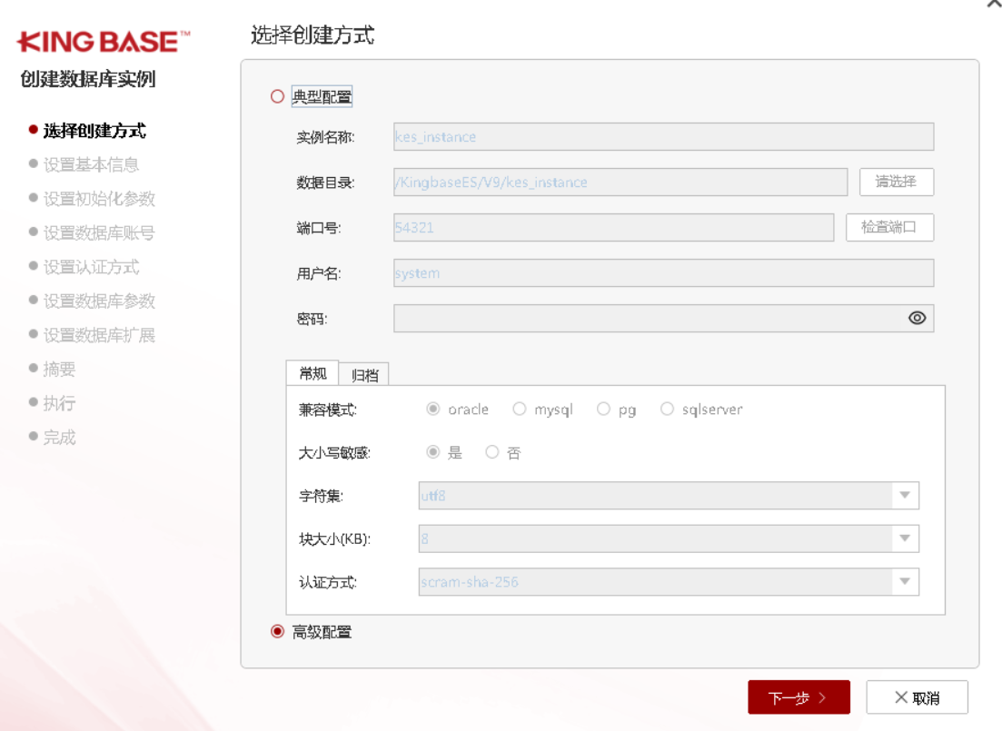Switch to the 归档 tab

tap(364, 375)
